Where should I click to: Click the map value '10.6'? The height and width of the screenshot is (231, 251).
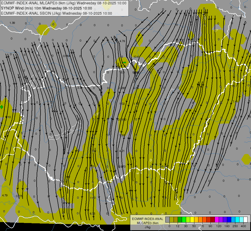coord(136,57)
